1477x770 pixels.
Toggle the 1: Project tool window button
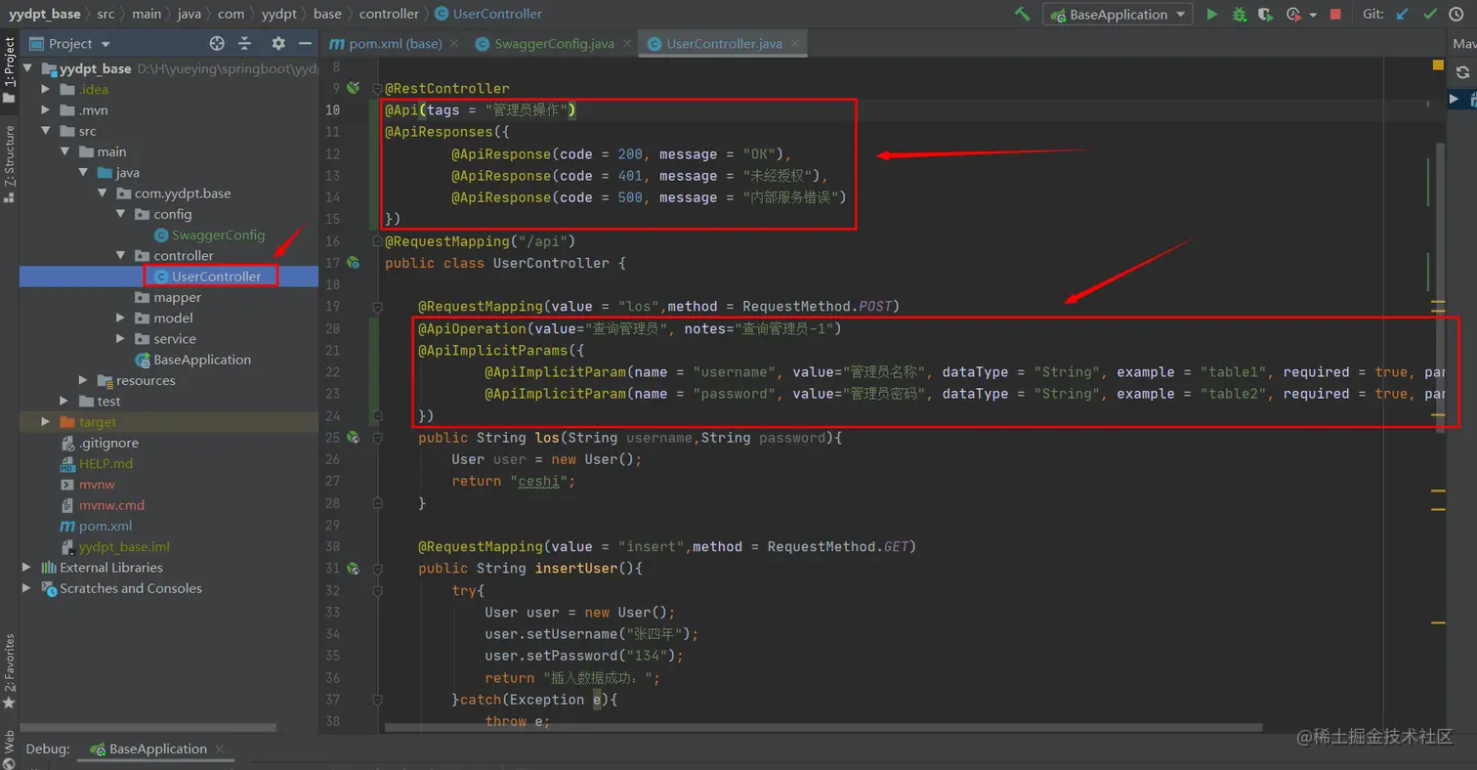coord(10,68)
